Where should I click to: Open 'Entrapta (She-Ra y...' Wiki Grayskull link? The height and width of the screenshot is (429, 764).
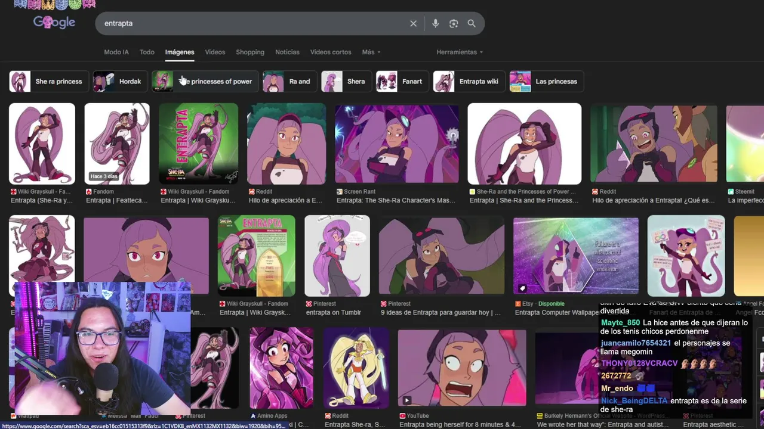[42, 201]
